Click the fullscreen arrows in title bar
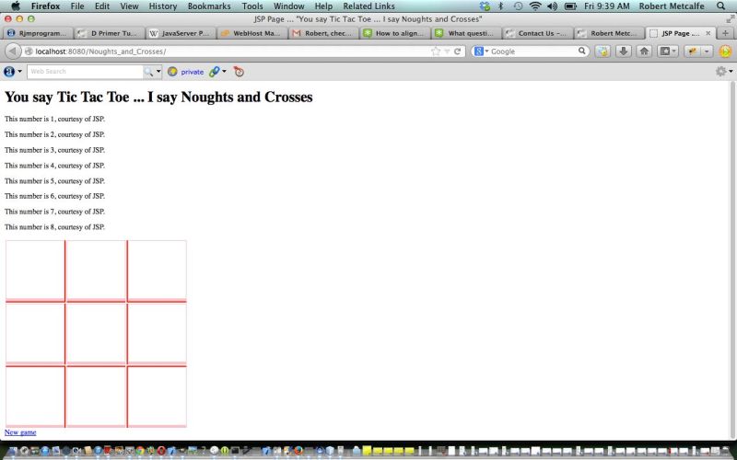Viewport: 737px width, 460px height. click(x=730, y=19)
